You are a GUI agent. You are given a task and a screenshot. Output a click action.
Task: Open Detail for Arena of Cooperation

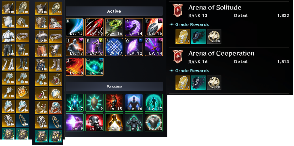click(x=241, y=62)
